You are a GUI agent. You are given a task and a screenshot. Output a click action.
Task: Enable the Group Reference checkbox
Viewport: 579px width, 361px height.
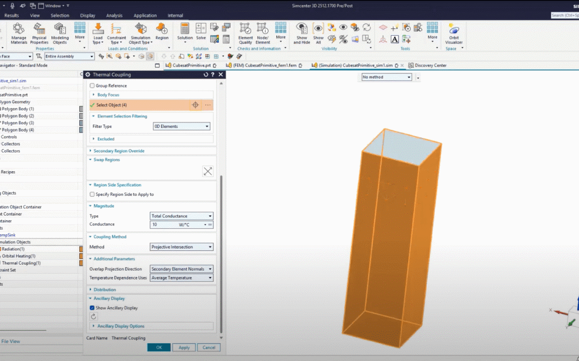[92, 86]
